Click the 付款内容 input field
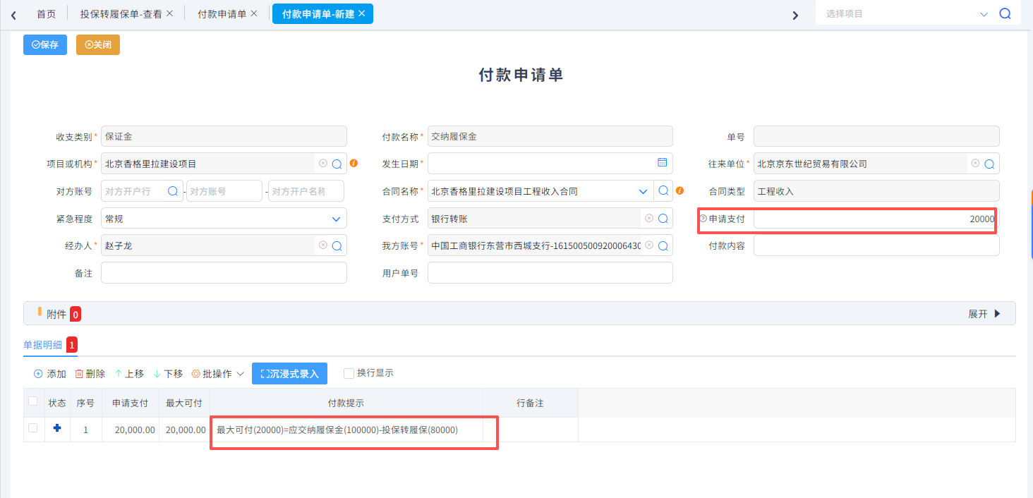Image resolution: width=1033 pixels, height=498 pixels. tap(876, 245)
